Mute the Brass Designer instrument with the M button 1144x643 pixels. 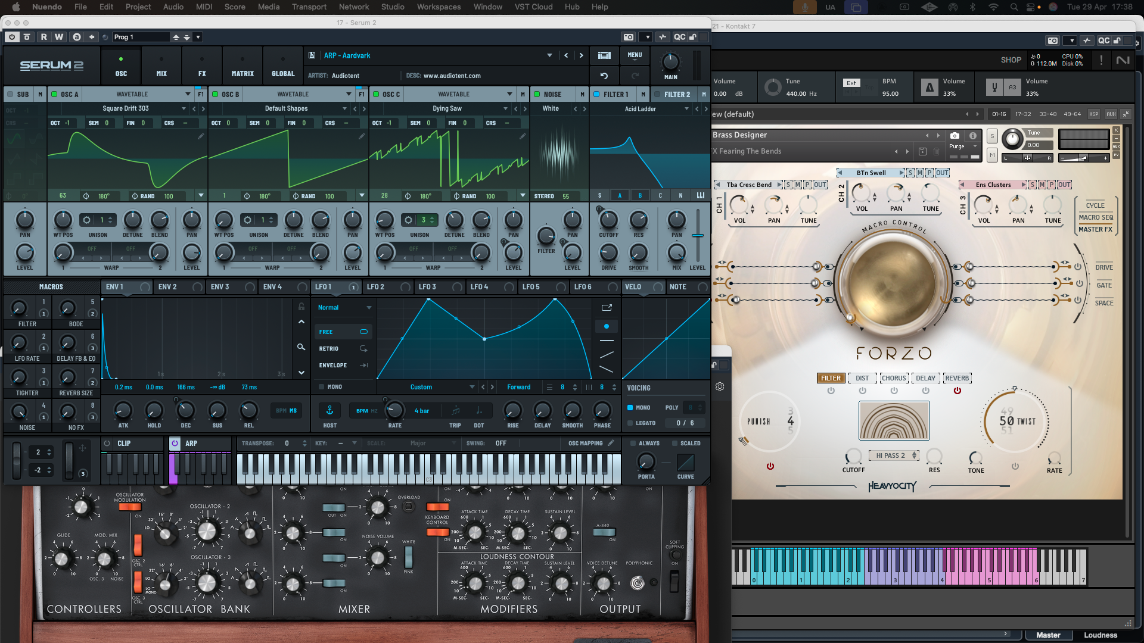[x=991, y=155]
